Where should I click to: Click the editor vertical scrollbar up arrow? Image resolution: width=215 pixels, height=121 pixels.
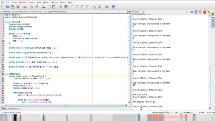[x=129, y=15]
